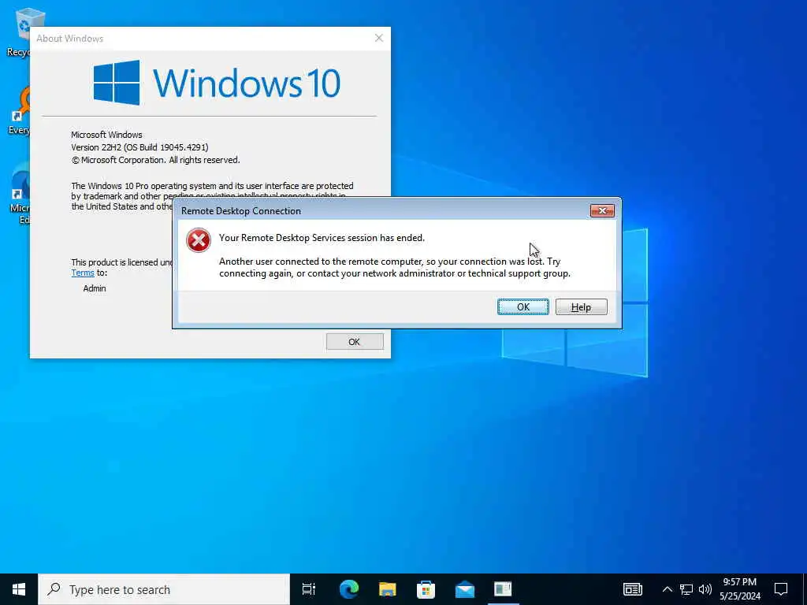The width and height of the screenshot is (807, 605).
Task: Open the Windows Start menu
Action: (19, 589)
